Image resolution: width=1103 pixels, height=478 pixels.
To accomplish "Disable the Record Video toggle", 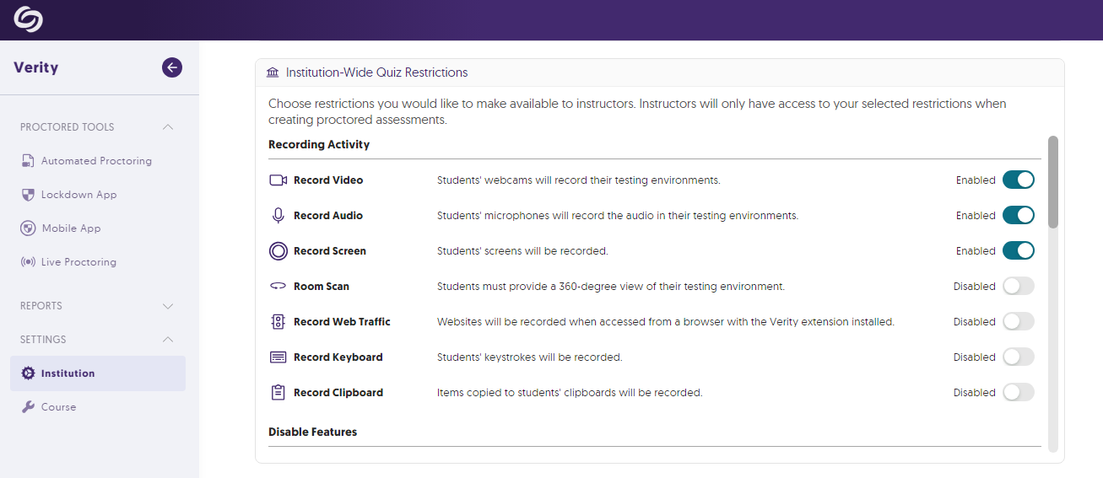I will click(x=1018, y=180).
